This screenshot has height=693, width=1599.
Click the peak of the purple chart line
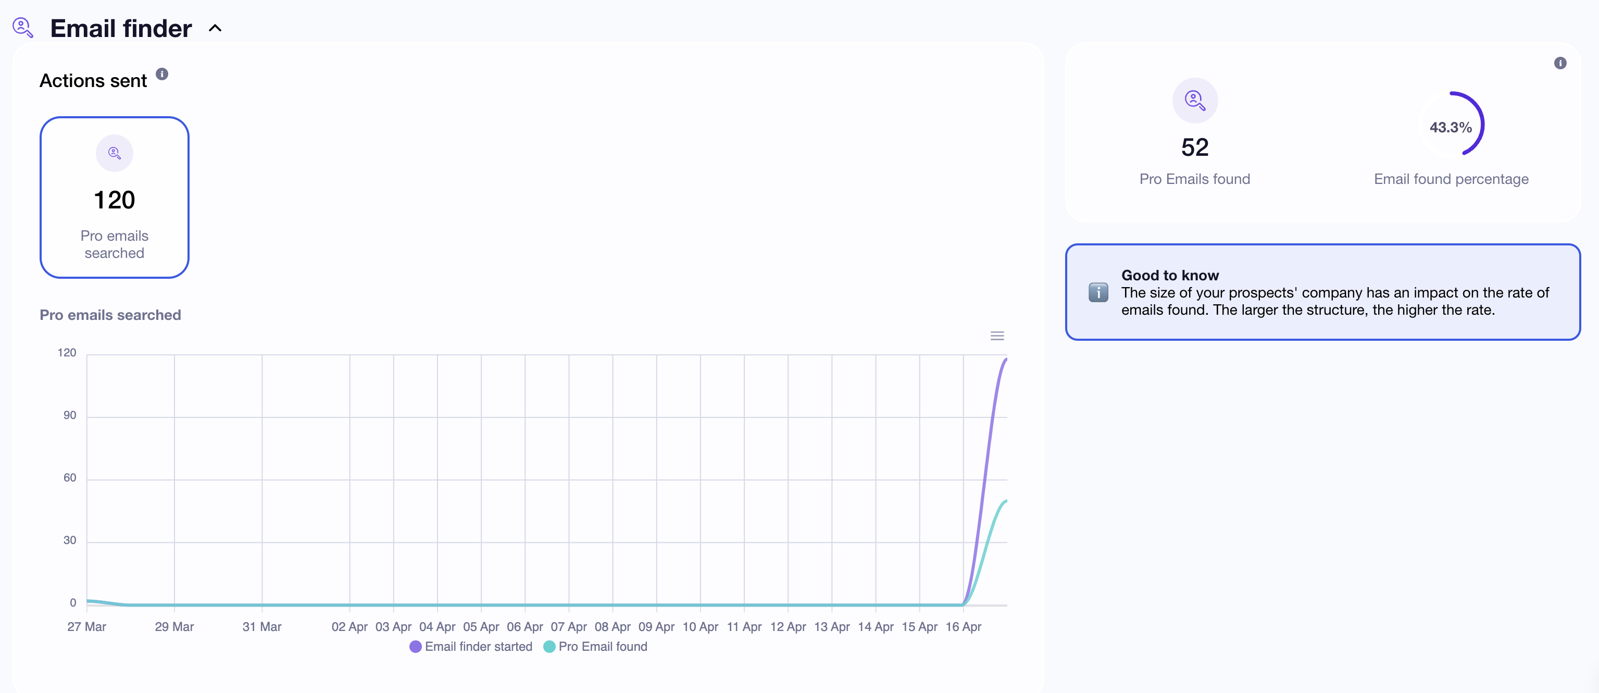click(1006, 360)
